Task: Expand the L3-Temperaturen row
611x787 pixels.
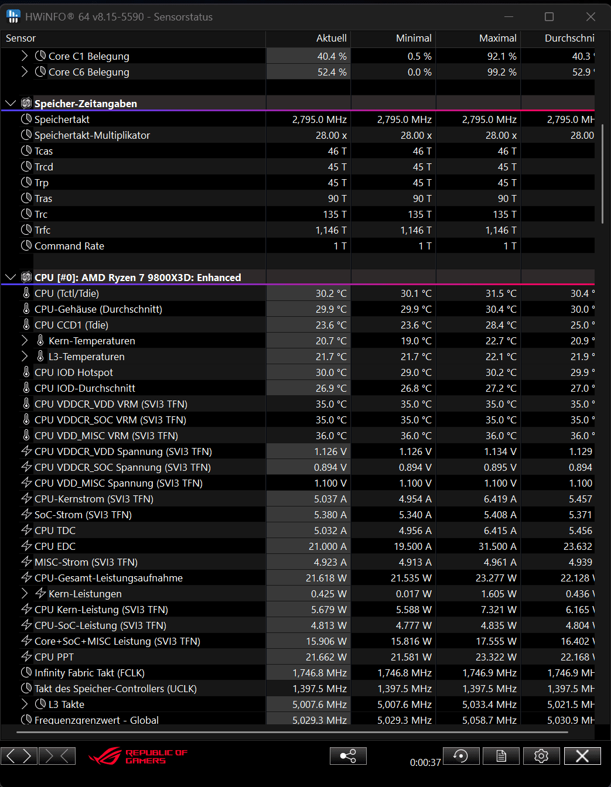Action: click(24, 357)
